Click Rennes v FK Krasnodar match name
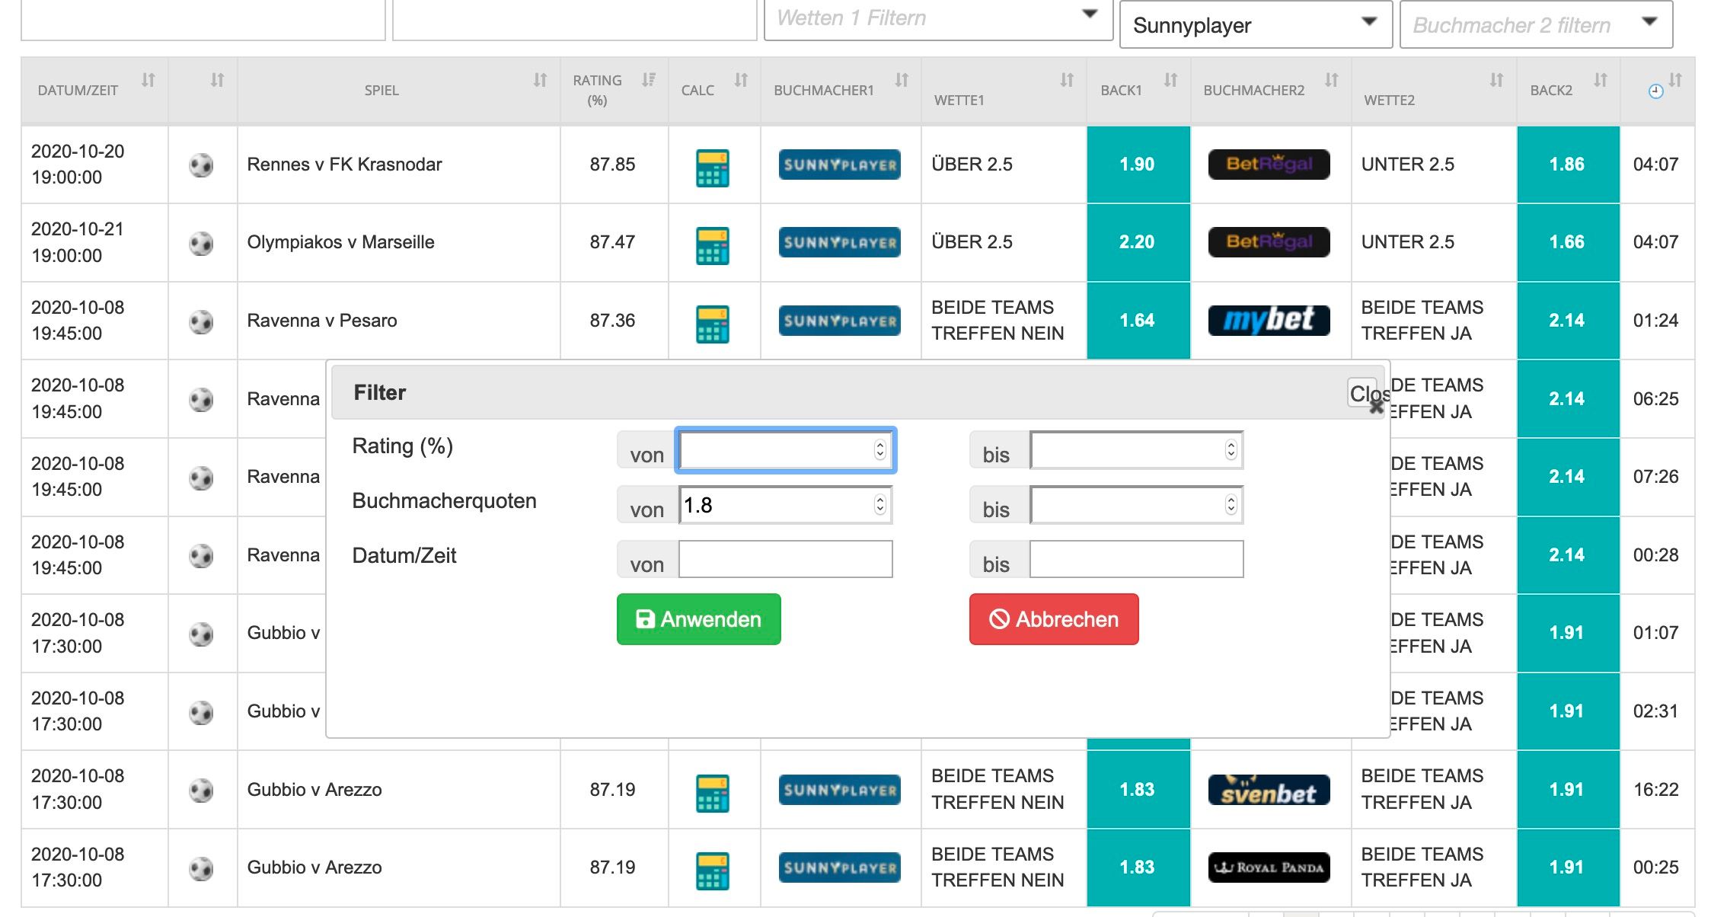Image resolution: width=1727 pixels, height=917 pixels. pos(344,165)
